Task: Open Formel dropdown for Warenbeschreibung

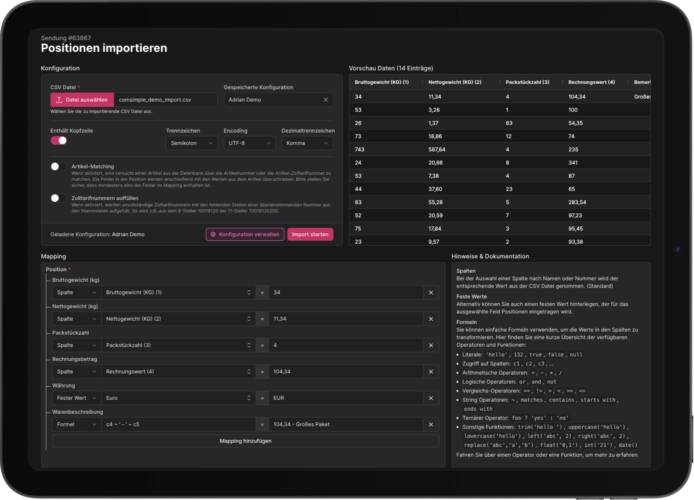Action: 77,424
